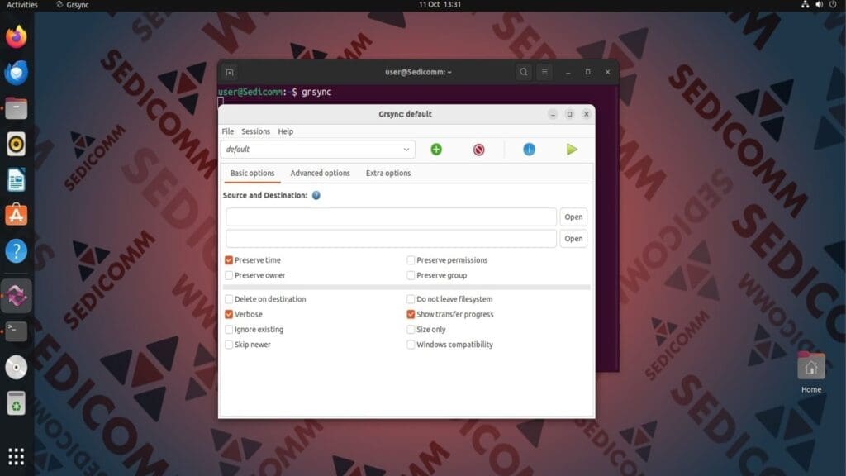This screenshot has height=476, width=846.
Task: Open Thunderbird mail from the dock
Action: pyautogui.click(x=17, y=73)
